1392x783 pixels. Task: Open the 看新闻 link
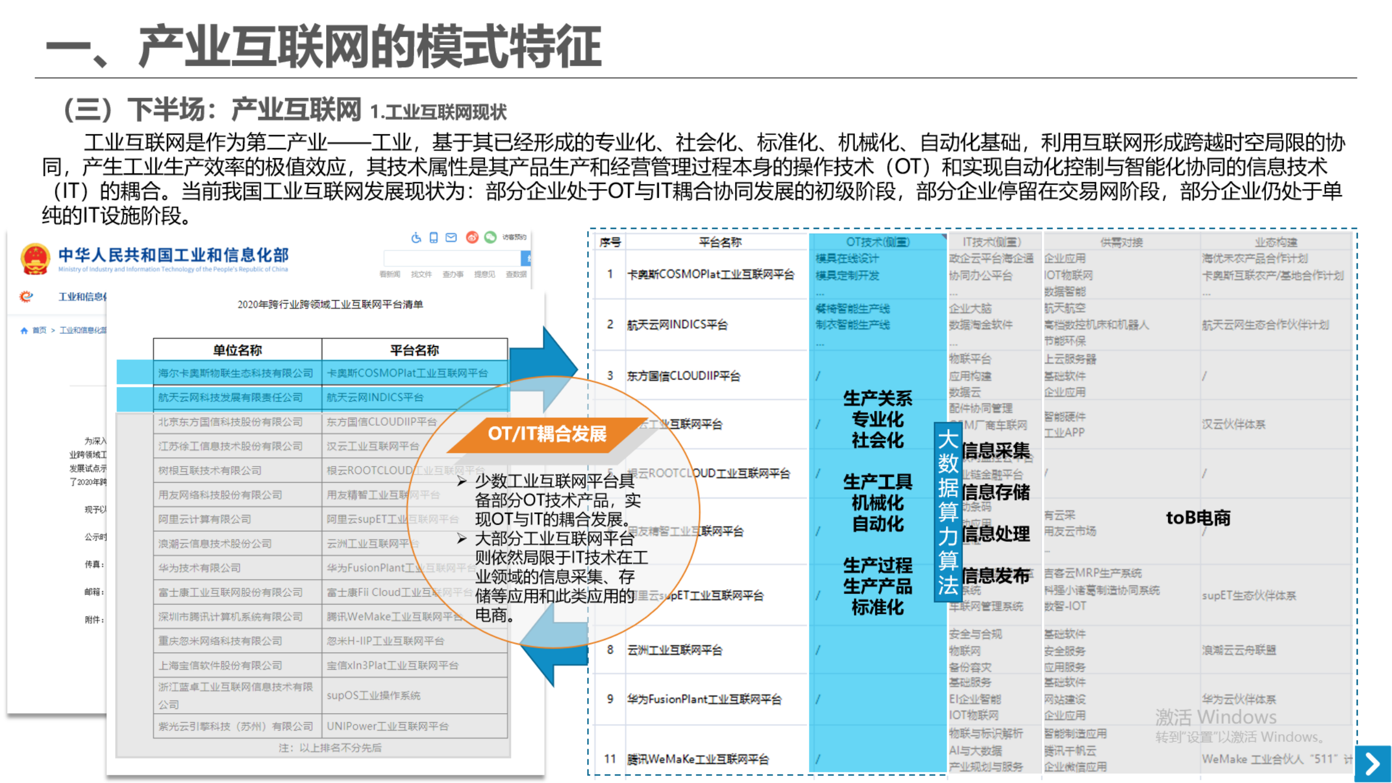click(x=390, y=274)
